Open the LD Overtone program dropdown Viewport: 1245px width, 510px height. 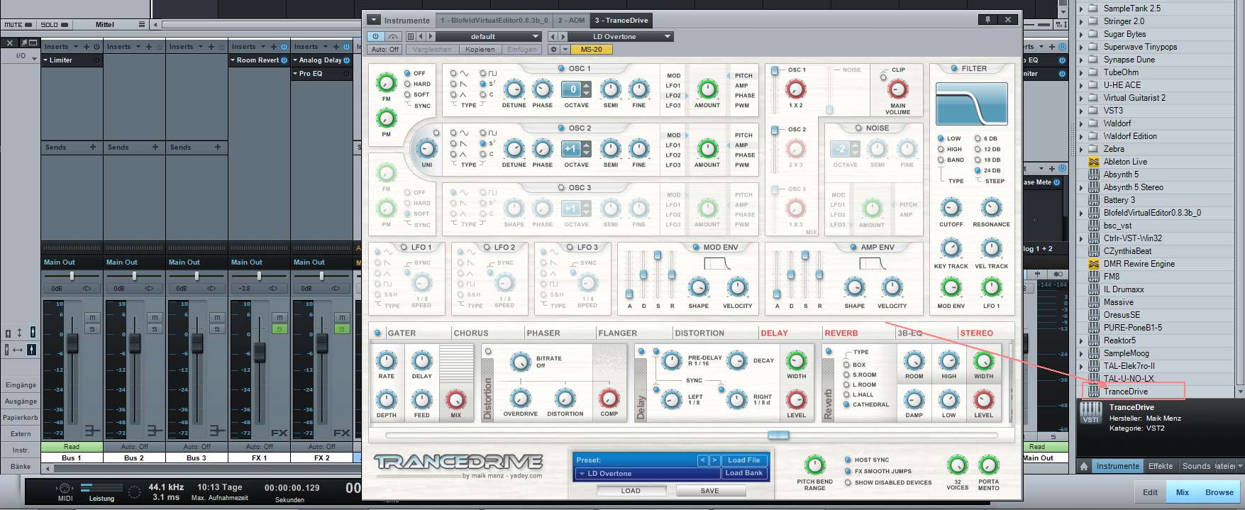coord(621,36)
